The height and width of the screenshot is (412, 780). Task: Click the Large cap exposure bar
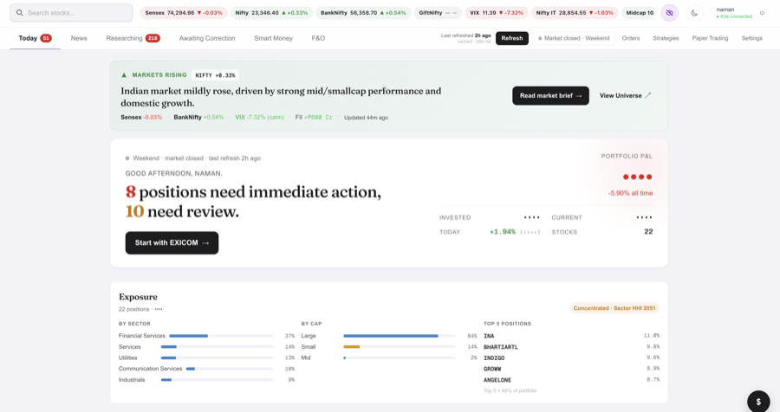(400, 336)
